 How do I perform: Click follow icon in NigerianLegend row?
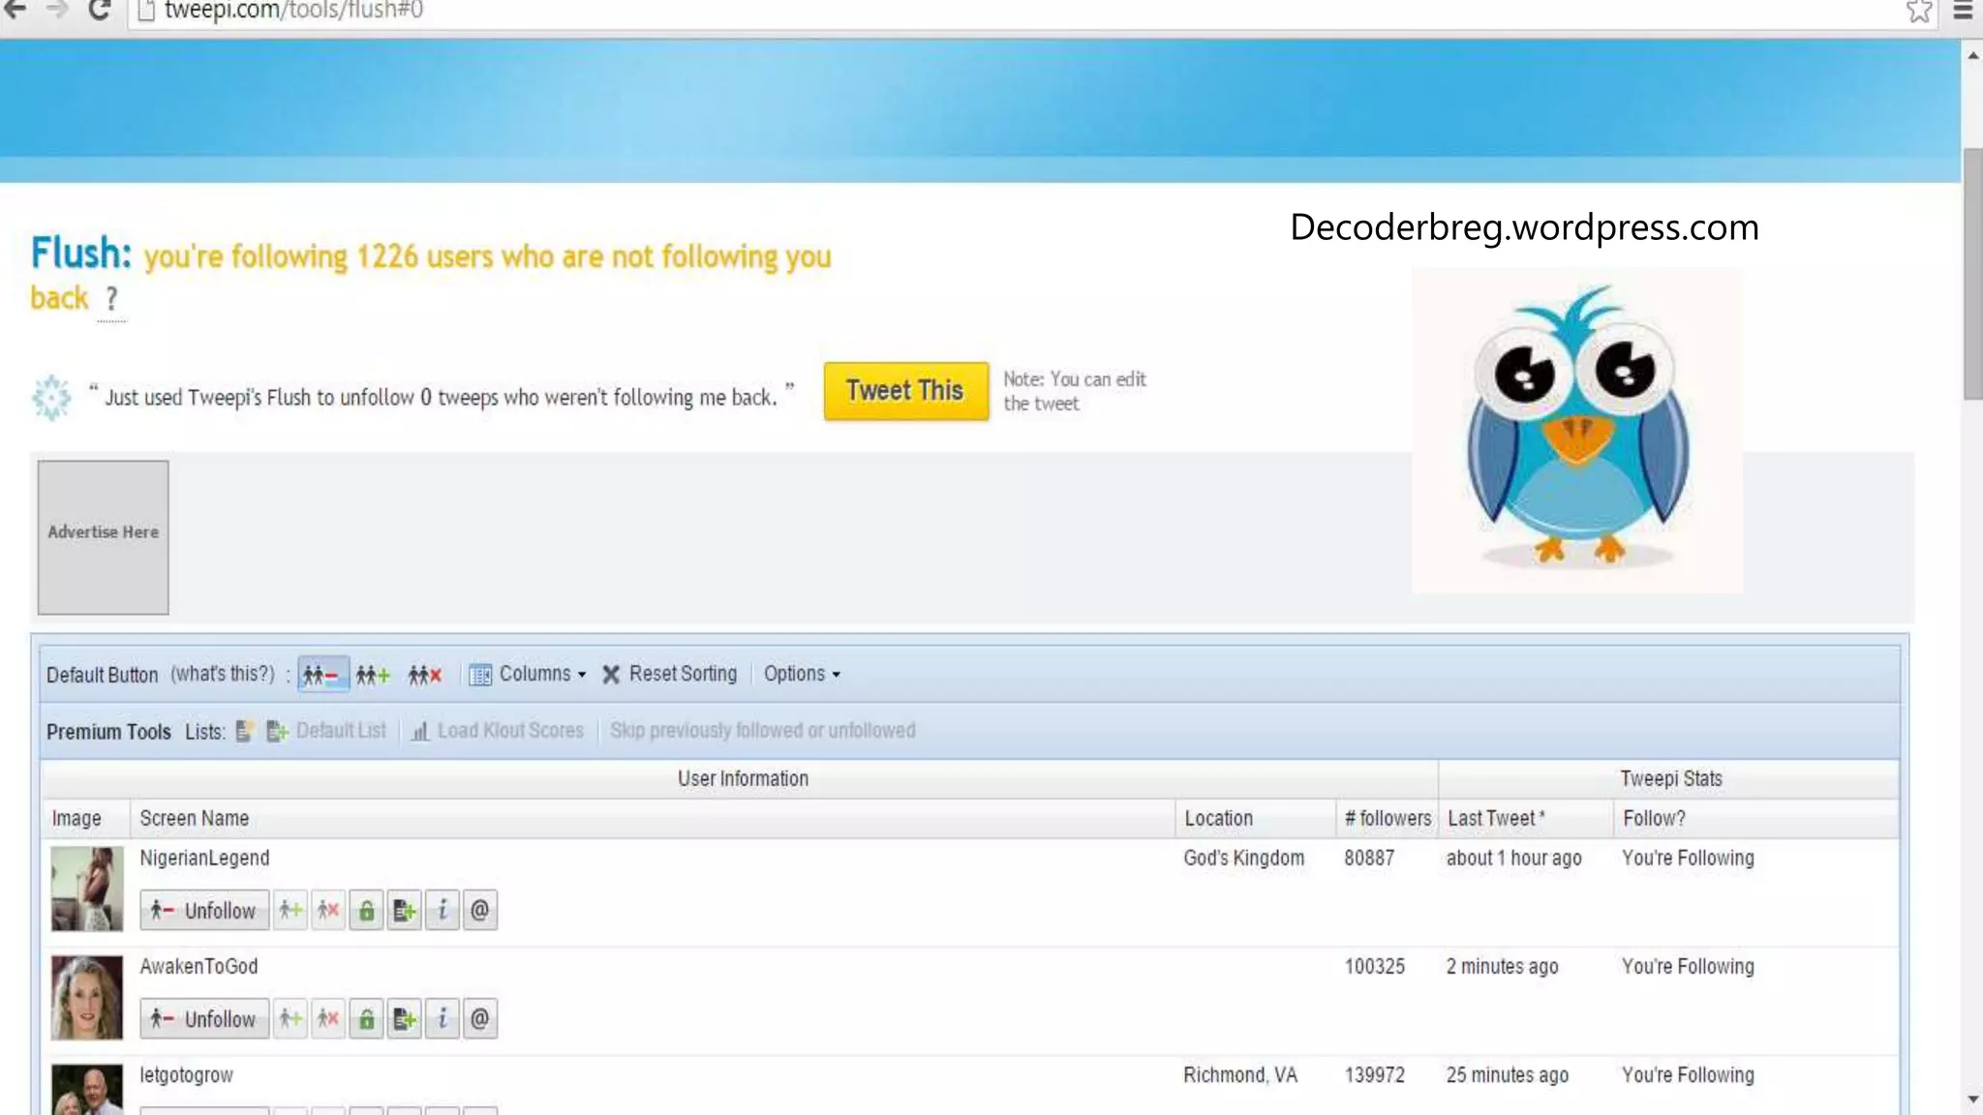point(290,911)
